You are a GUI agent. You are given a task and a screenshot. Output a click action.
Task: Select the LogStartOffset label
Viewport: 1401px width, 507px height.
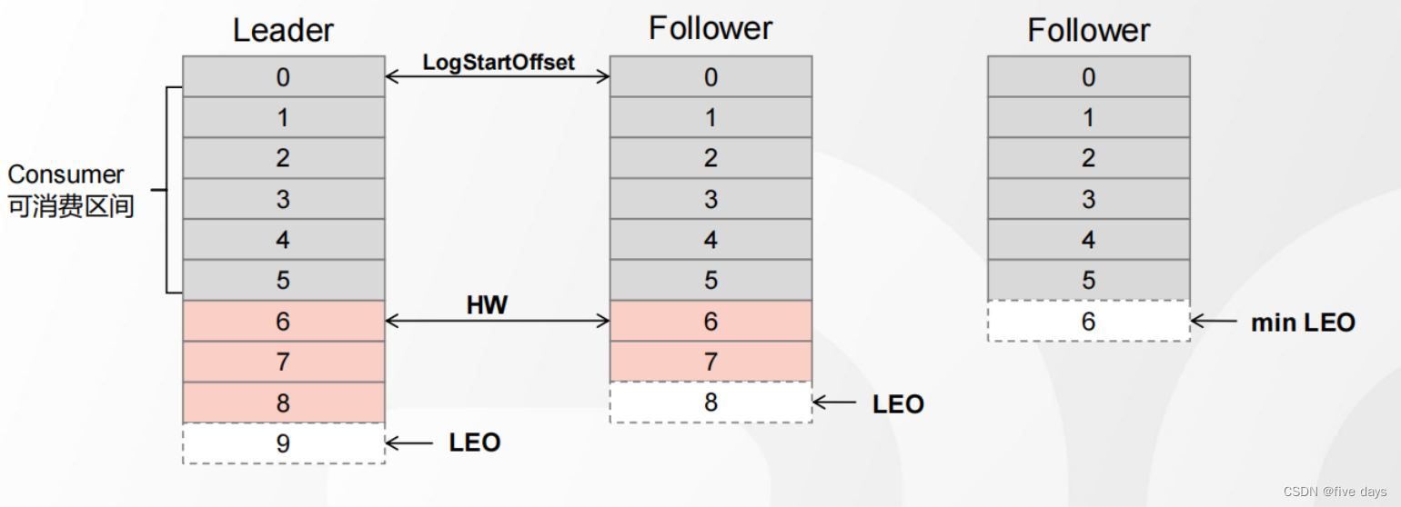tap(499, 63)
